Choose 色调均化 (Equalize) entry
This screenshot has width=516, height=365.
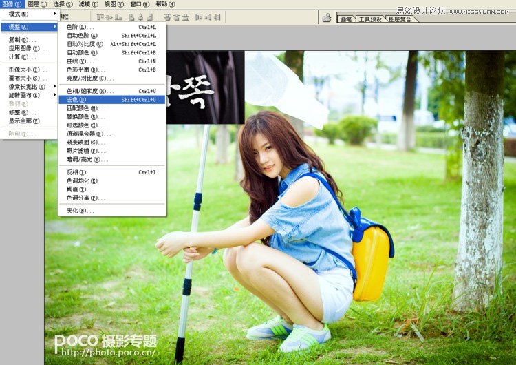coord(112,181)
